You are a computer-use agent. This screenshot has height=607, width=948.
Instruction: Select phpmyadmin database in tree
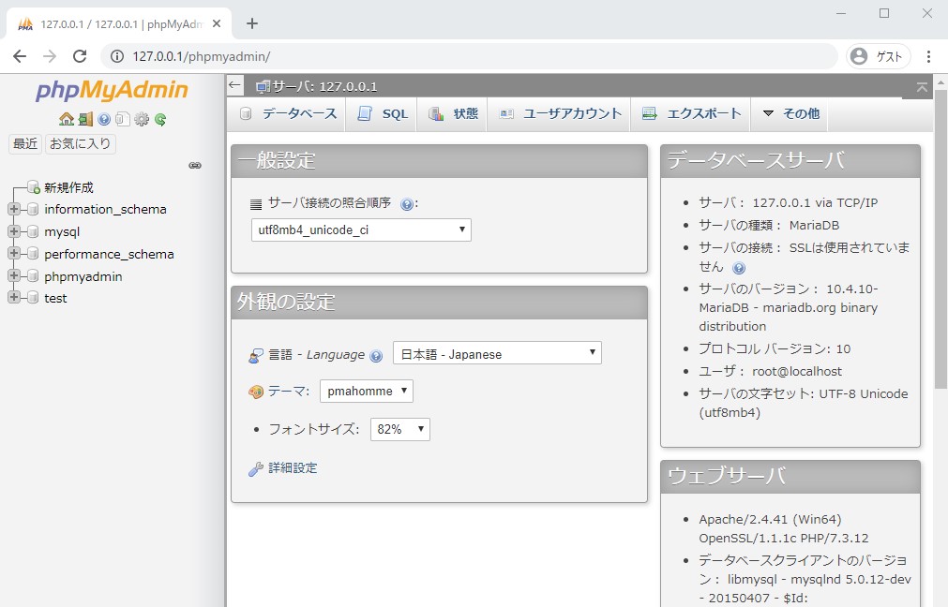(x=83, y=276)
